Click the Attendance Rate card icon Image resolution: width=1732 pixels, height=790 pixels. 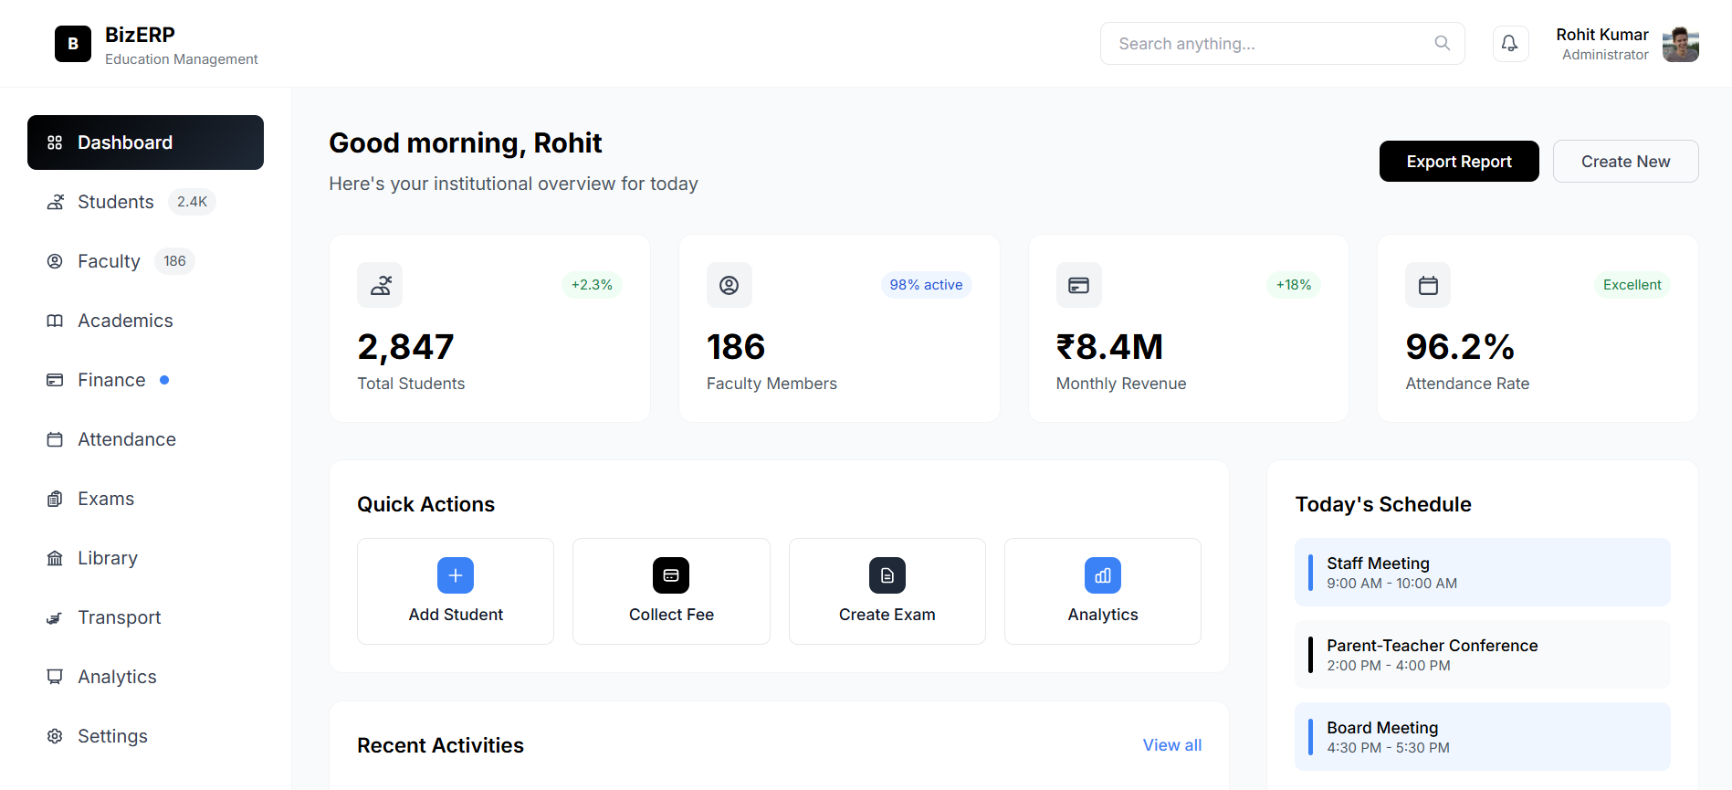point(1428,285)
